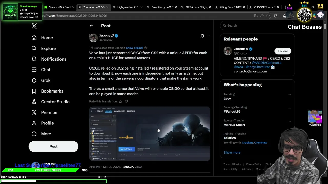Open Notifications in the sidebar
The width and height of the screenshot is (328, 184).
pos(49,59)
